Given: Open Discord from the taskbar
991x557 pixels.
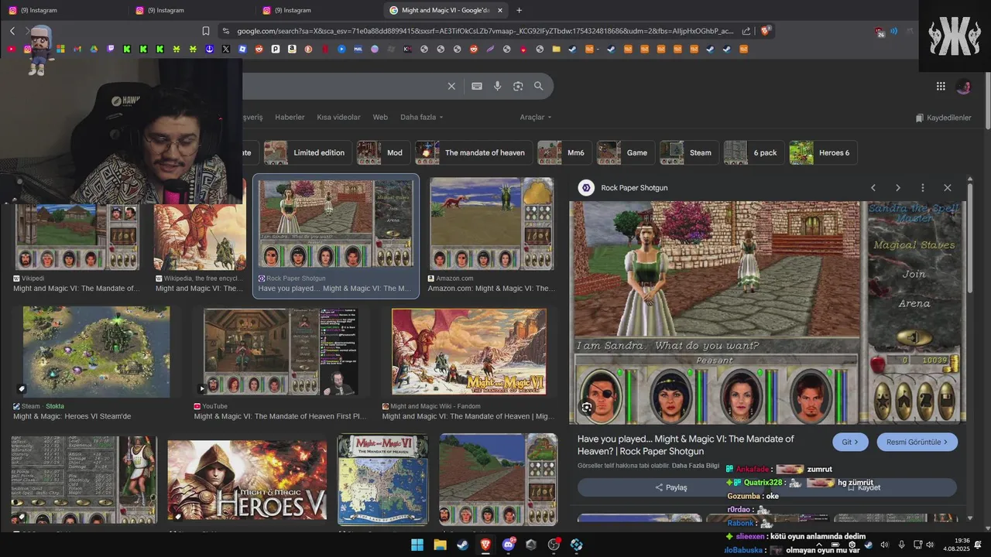Looking at the screenshot, I should tap(509, 545).
